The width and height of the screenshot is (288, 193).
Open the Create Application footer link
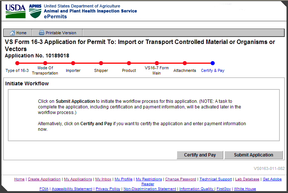tap(44, 179)
